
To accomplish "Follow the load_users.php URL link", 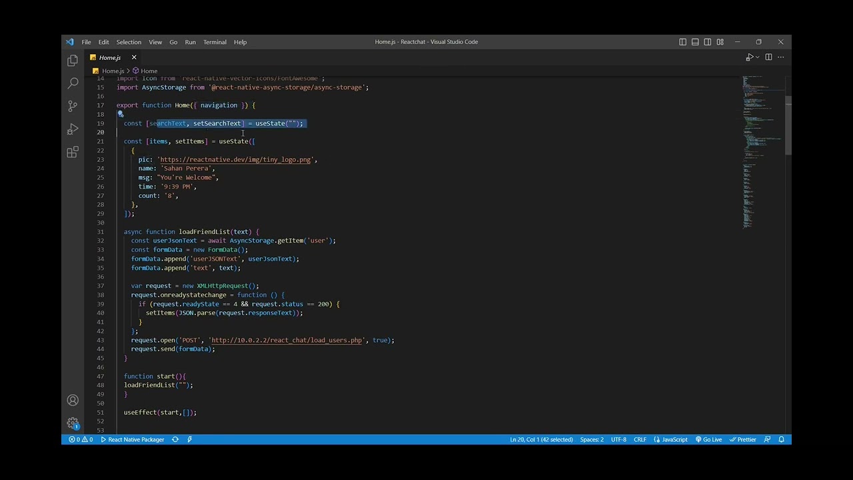I will click(x=287, y=340).
